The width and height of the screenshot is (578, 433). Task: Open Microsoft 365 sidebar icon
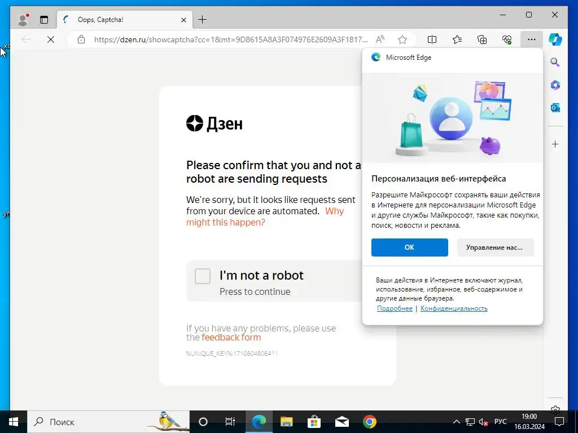pyautogui.click(x=555, y=85)
